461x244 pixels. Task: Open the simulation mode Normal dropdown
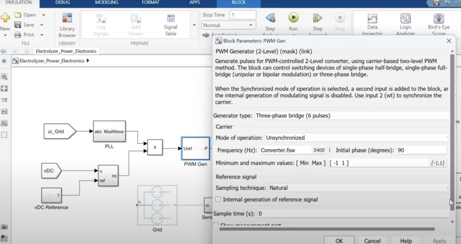[x=229, y=25]
